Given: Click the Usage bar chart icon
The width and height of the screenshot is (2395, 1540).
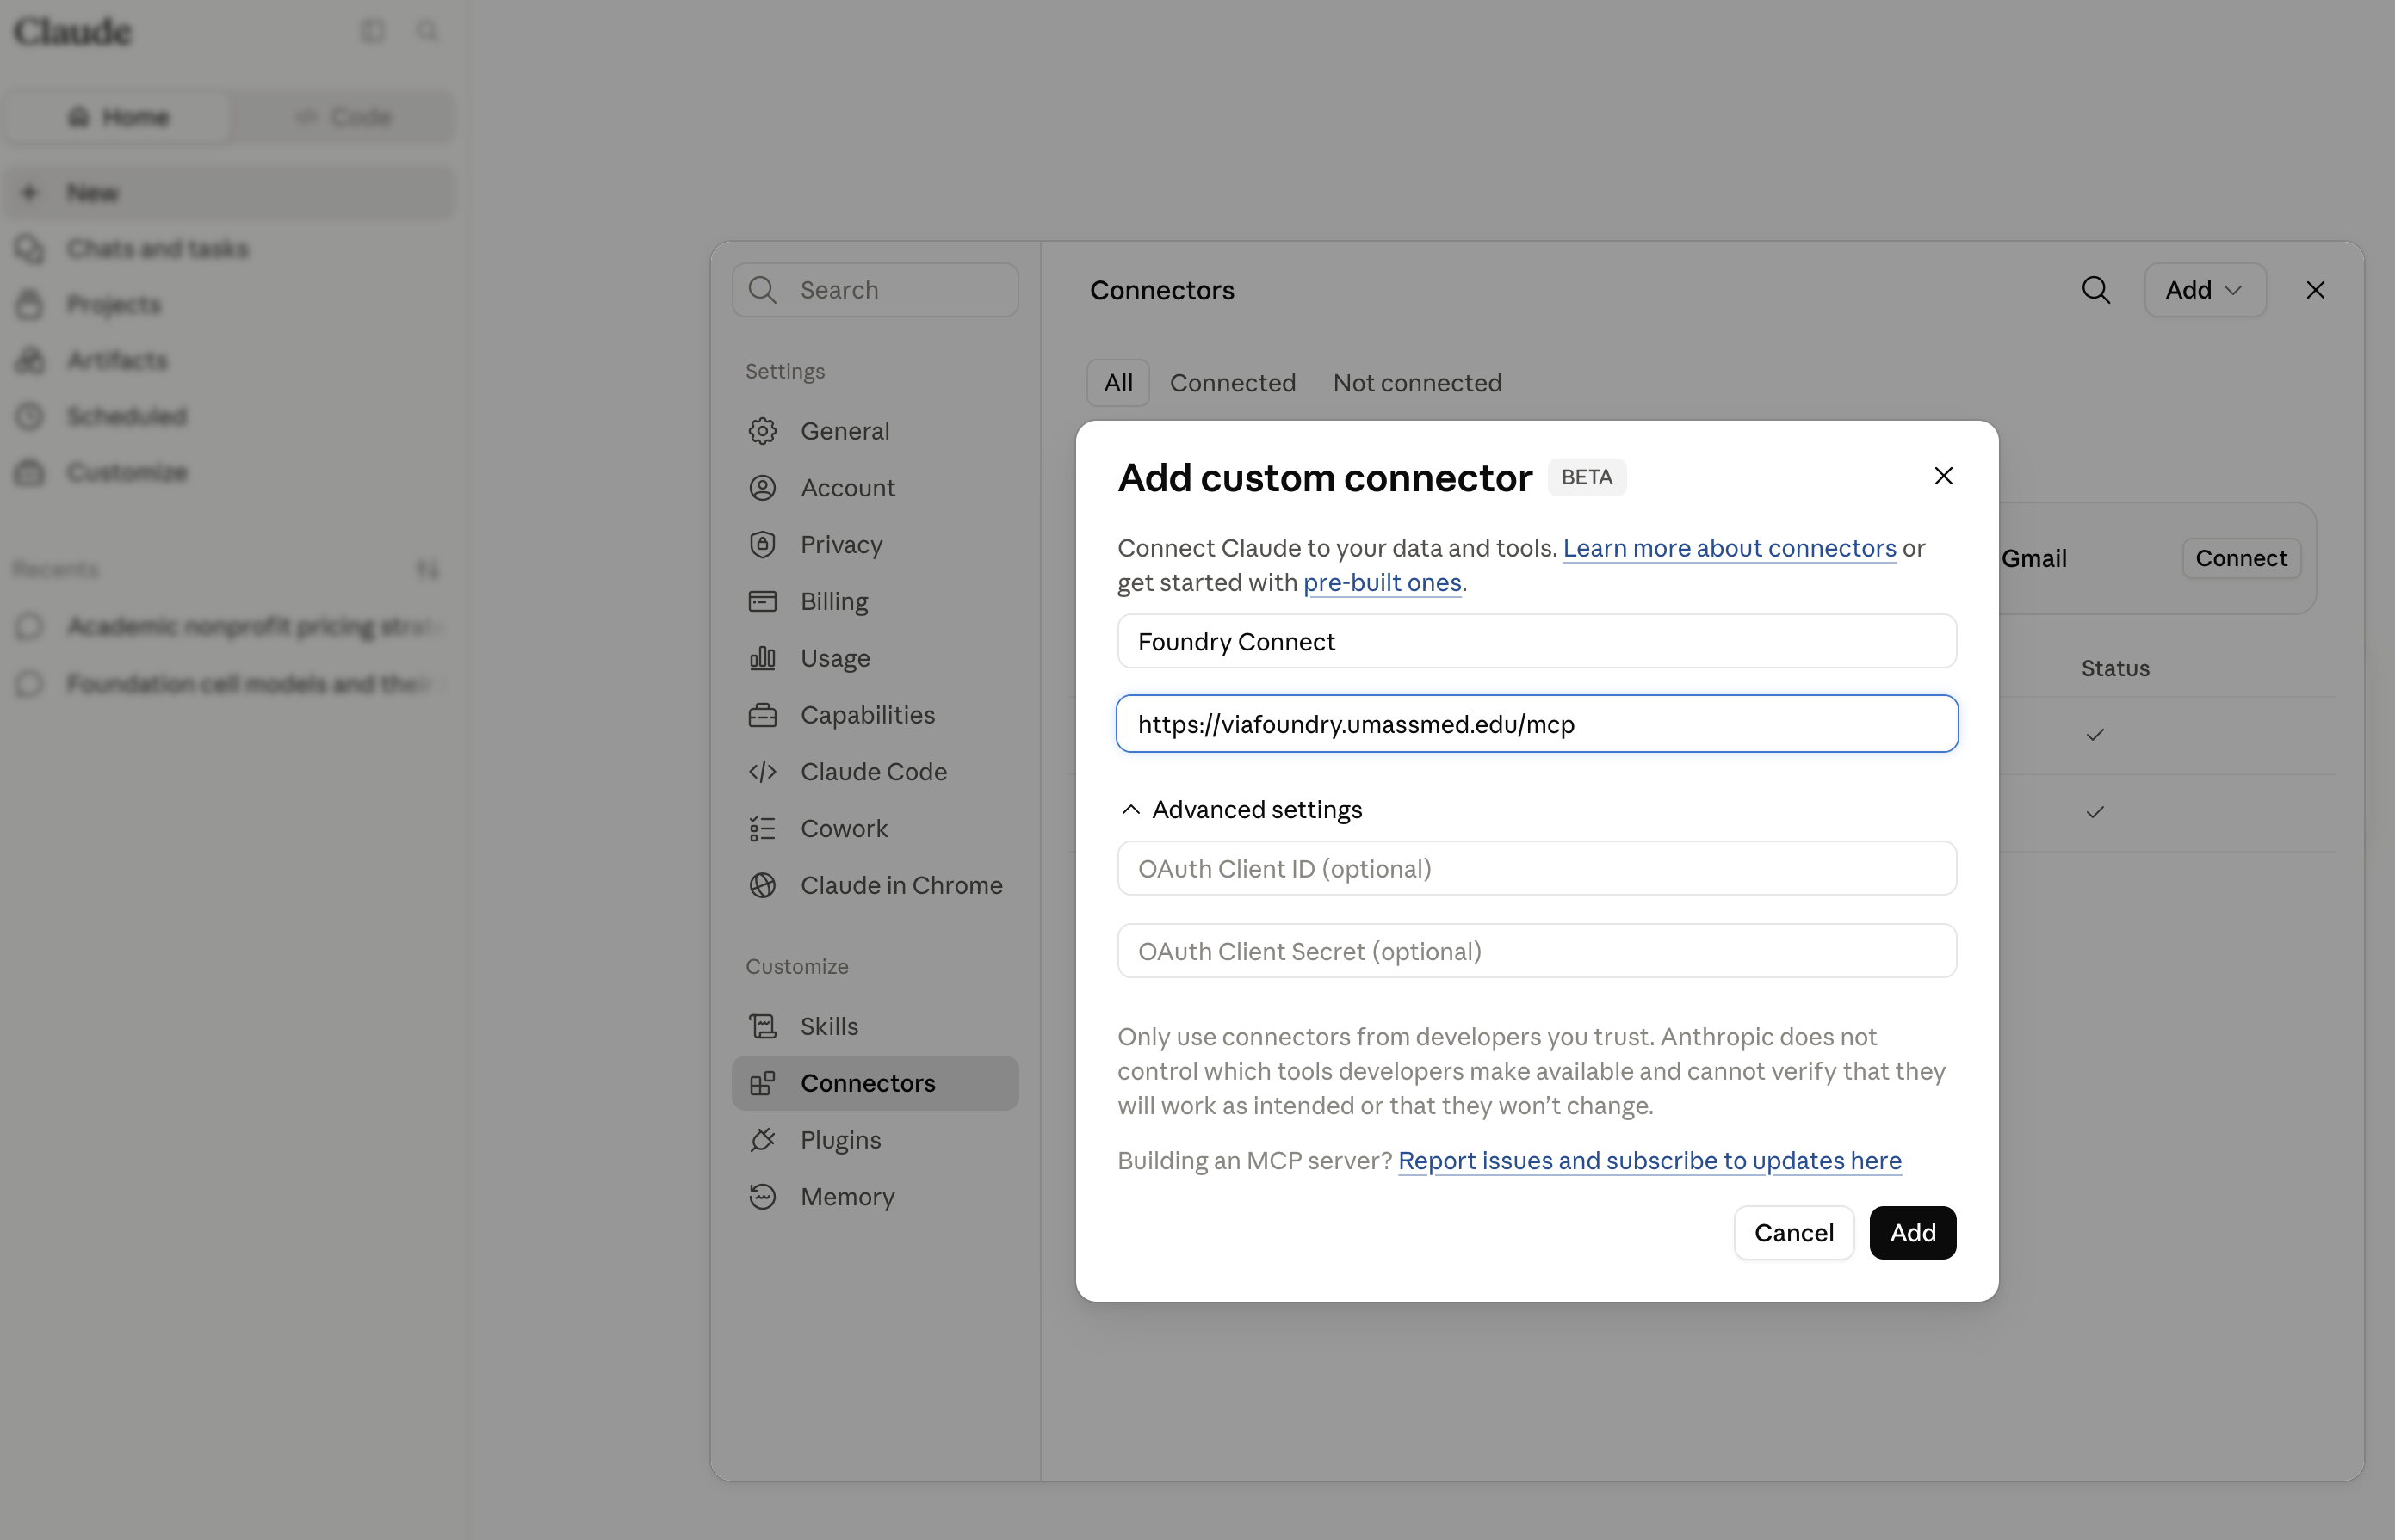Looking at the screenshot, I should pos(762,658).
